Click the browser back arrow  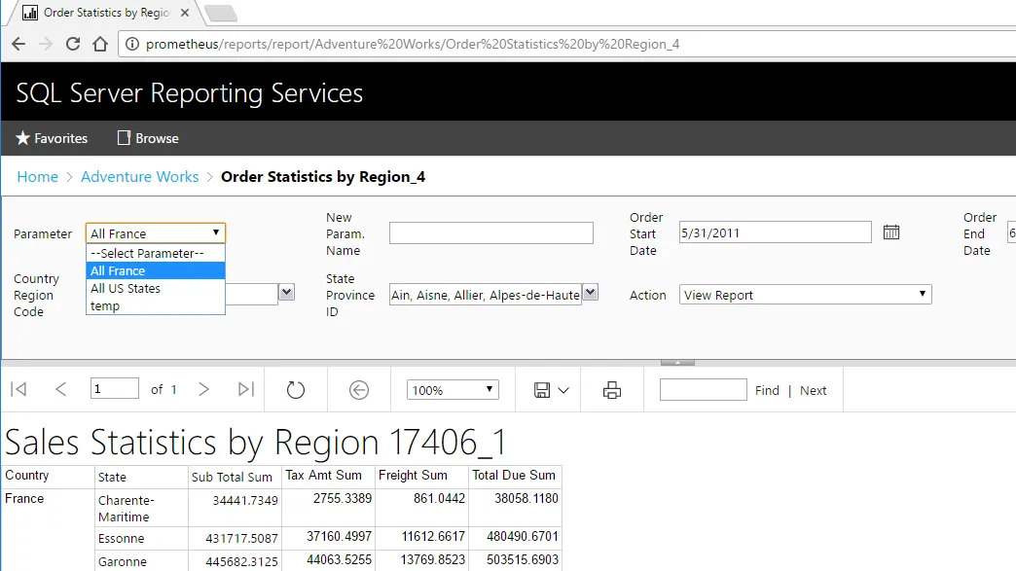coord(18,44)
